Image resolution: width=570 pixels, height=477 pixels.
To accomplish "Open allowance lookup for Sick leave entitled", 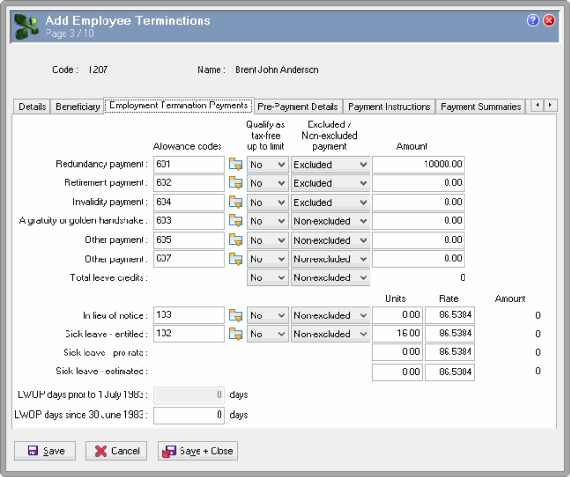I will (236, 334).
